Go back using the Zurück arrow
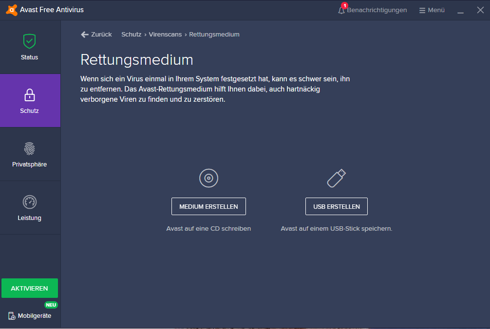The height and width of the screenshot is (329, 490). [x=85, y=35]
